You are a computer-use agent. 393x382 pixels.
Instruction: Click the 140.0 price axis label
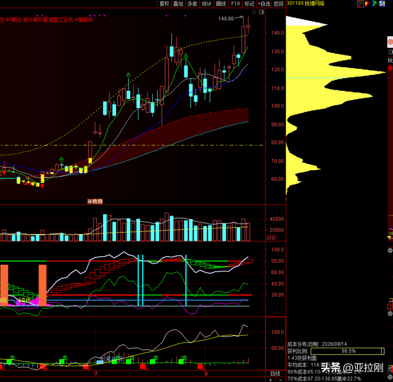[278, 33]
